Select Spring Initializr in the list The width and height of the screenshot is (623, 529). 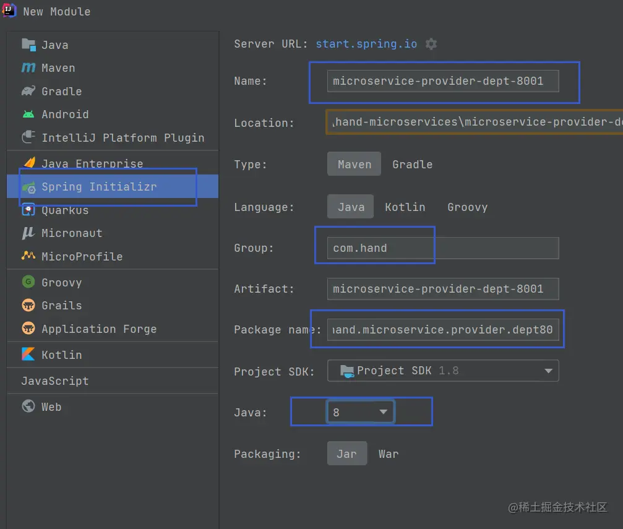[x=113, y=186]
